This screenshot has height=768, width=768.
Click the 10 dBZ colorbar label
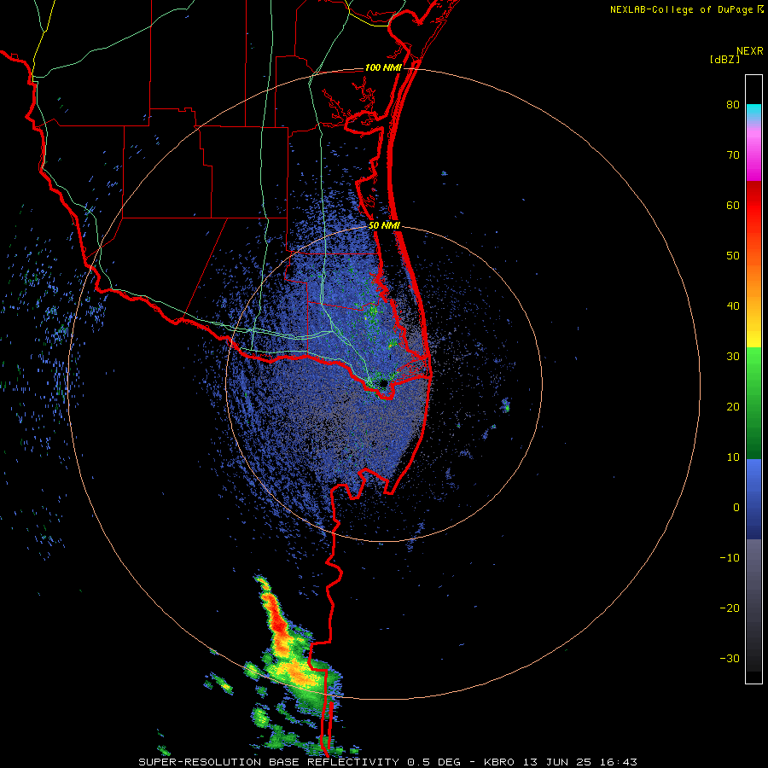click(x=733, y=457)
